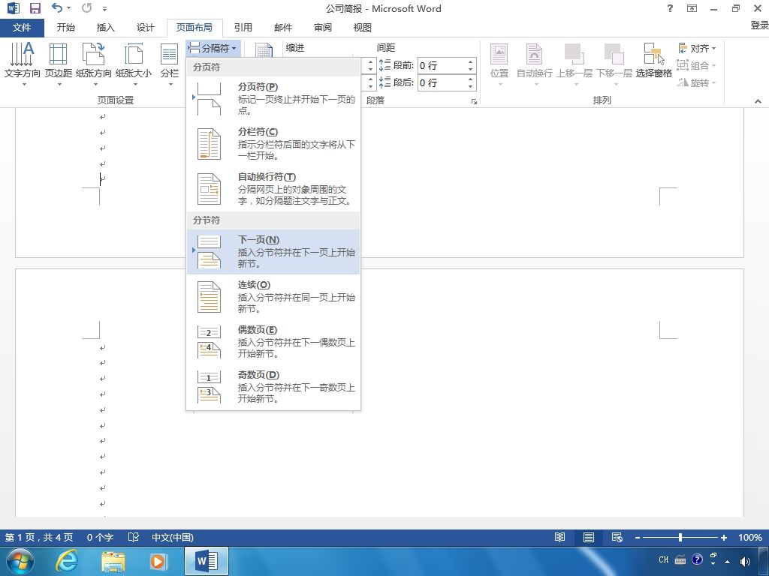769x576 pixels.
Task: Switch to web layout view icon
Action: pos(617,537)
